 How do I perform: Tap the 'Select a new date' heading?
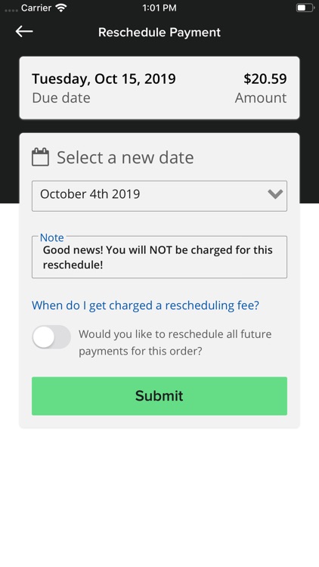pyautogui.click(x=125, y=158)
